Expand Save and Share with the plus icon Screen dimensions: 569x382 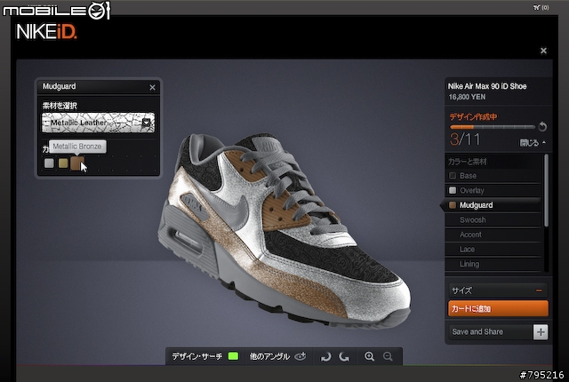541,332
